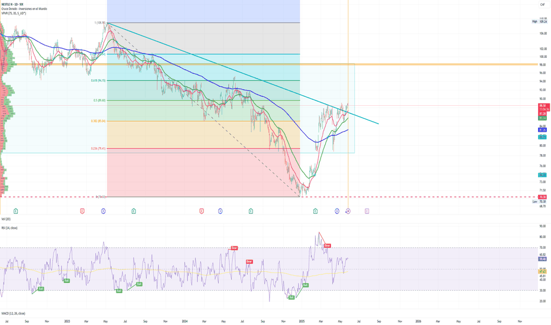Click the Low 70.30 price label
This screenshot has height=325, width=551.
(x=539, y=201)
